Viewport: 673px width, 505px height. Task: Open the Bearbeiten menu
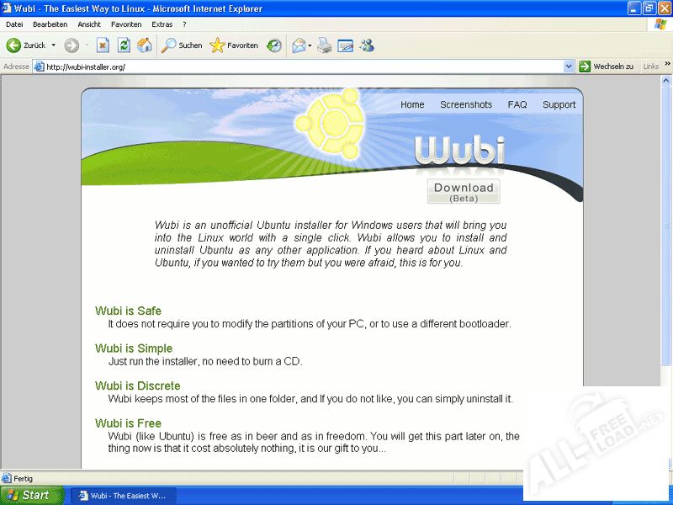tap(50, 24)
